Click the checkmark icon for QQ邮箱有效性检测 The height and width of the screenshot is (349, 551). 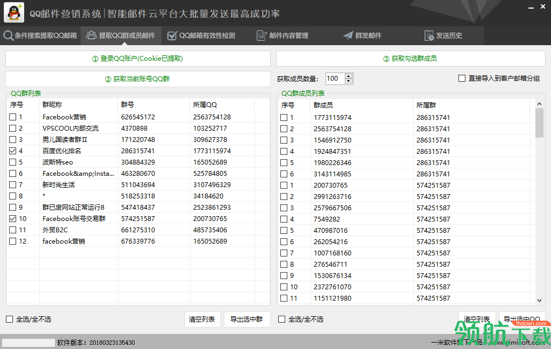pyautogui.click(x=172, y=35)
